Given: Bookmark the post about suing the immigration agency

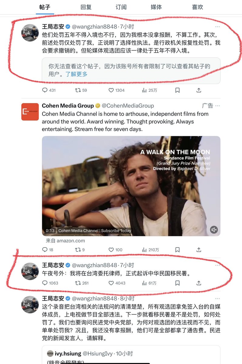Looking at the screenshot, I should tap(177, 283).
